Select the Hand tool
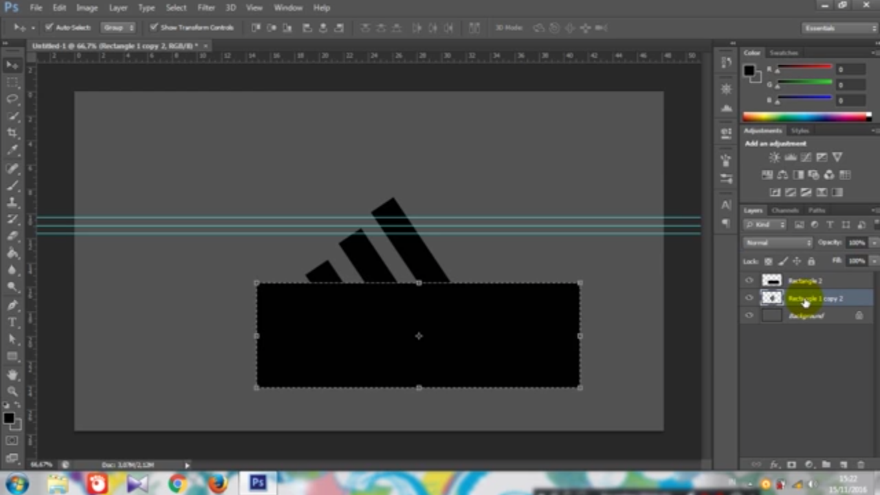The height and width of the screenshot is (495, 880). point(12,375)
